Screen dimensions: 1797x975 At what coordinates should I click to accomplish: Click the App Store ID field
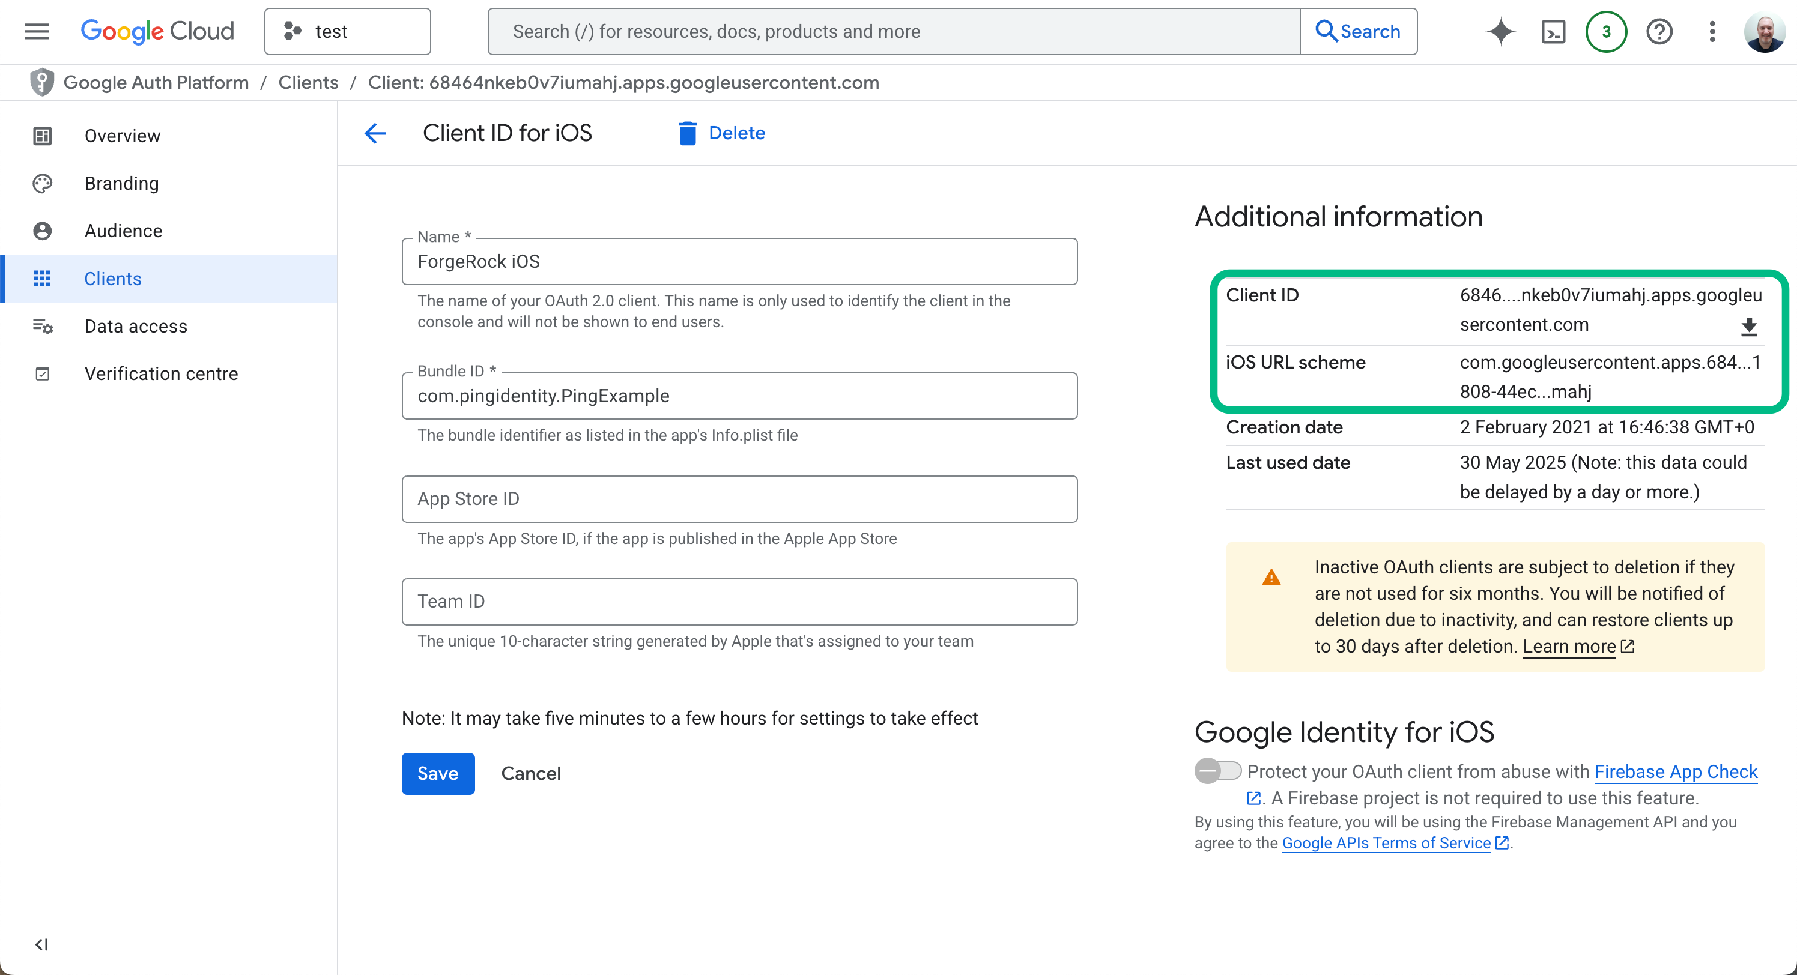[x=739, y=499]
